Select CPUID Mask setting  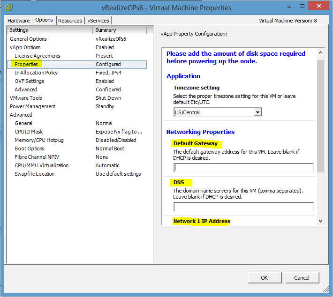(77, 132)
